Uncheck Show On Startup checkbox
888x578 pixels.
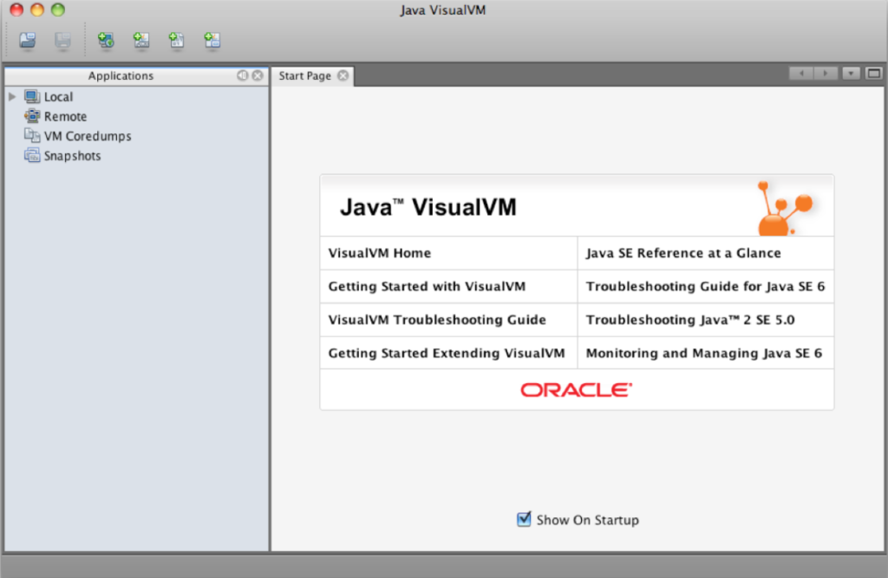click(524, 518)
